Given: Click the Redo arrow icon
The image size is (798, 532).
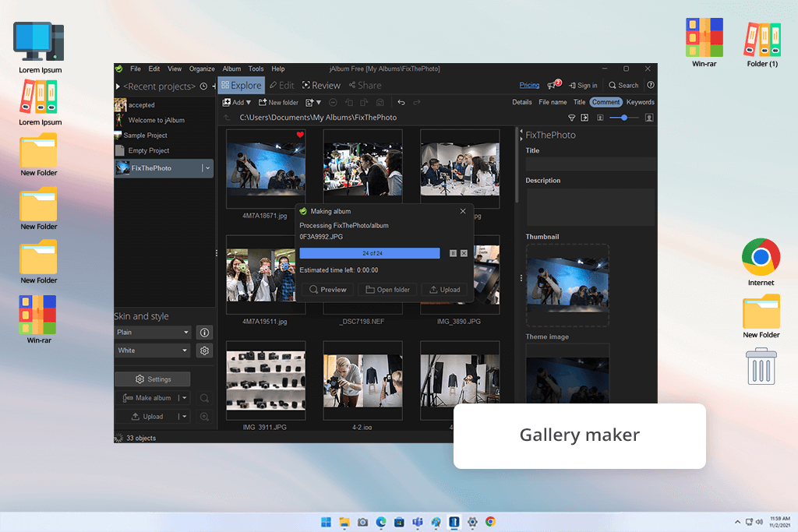Looking at the screenshot, I should pyautogui.click(x=417, y=102).
